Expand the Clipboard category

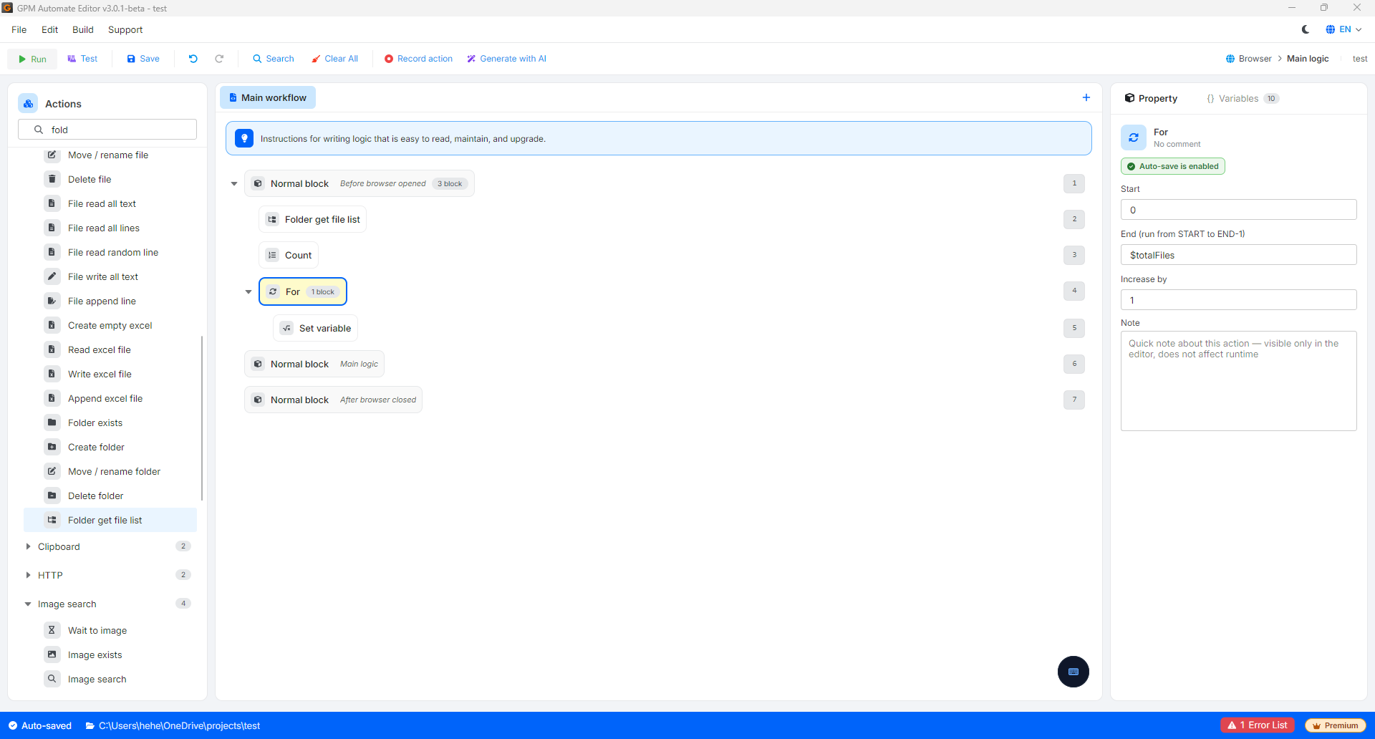[x=28, y=546]
